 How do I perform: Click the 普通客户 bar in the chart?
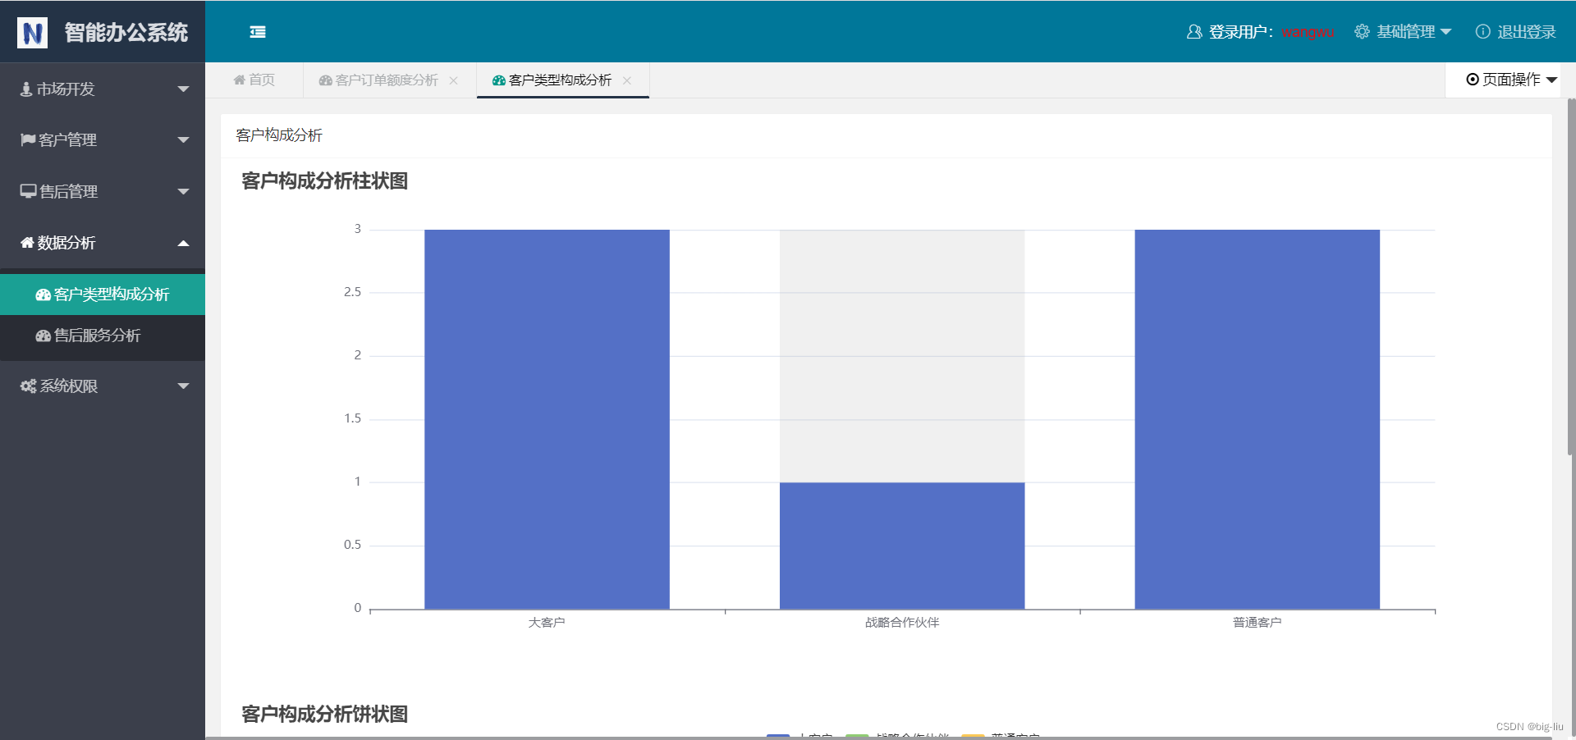(1257, 419)
